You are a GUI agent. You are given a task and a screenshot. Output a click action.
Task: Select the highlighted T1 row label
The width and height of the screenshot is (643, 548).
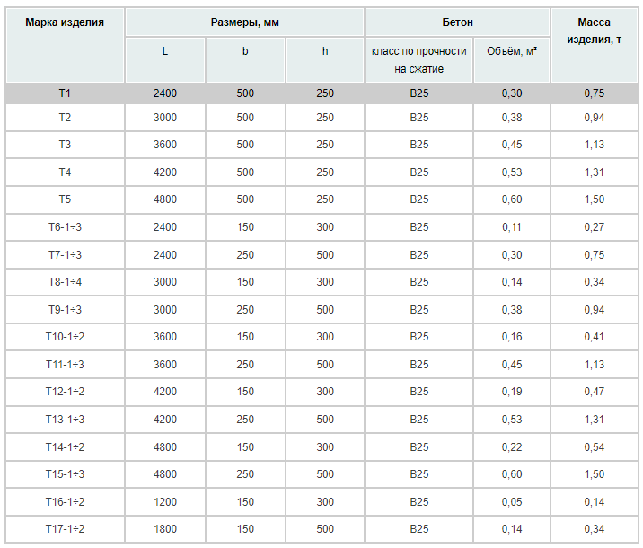tap(65, 93)
